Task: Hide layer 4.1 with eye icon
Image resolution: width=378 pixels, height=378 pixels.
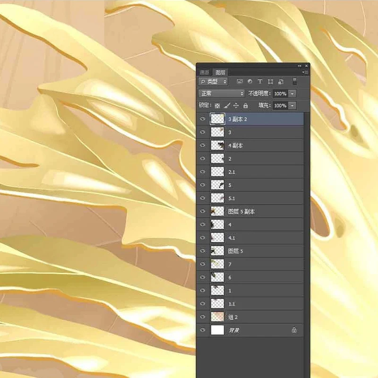Action: (x=203, y=238)
